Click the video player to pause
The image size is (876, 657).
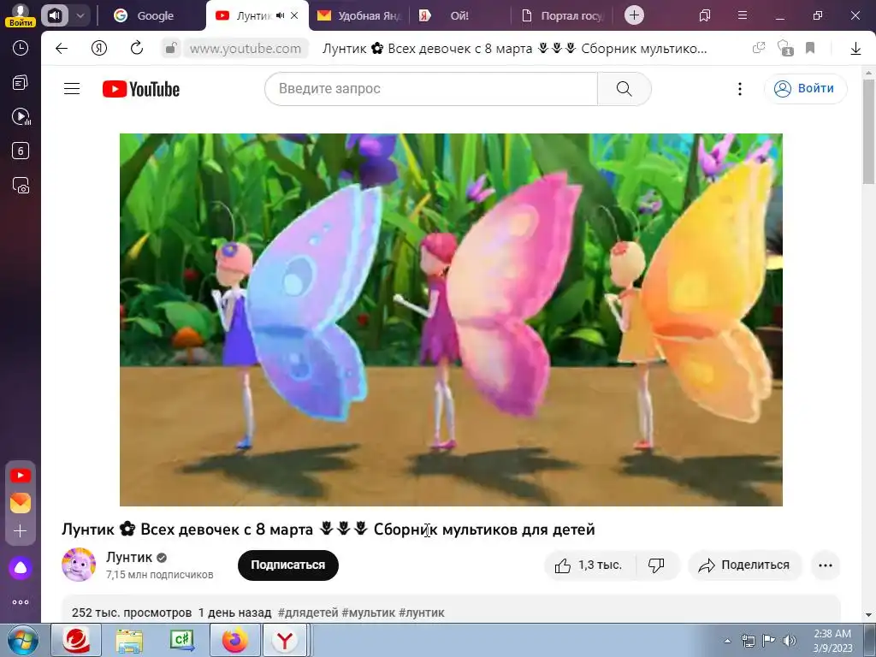[x=451, y=320]
